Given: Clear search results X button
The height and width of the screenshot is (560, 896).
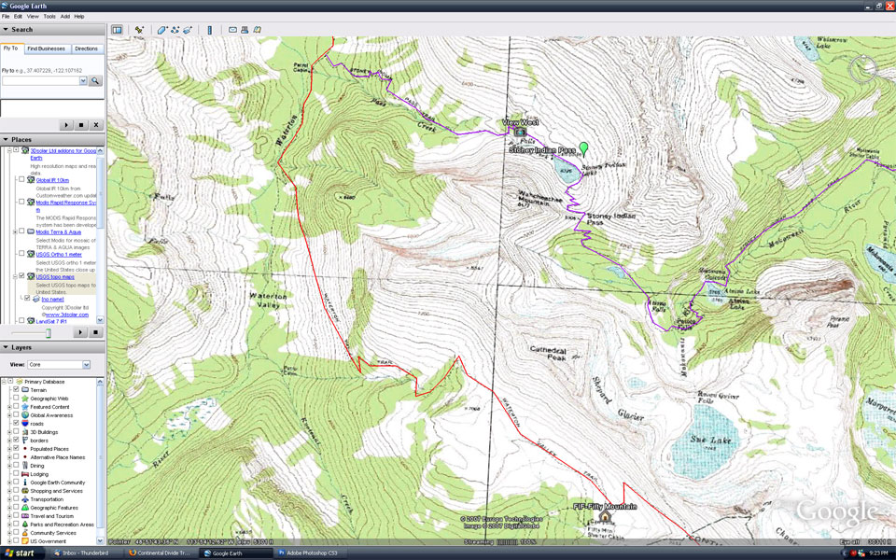Looking at the screenshot, I should [x=96, y=124].
